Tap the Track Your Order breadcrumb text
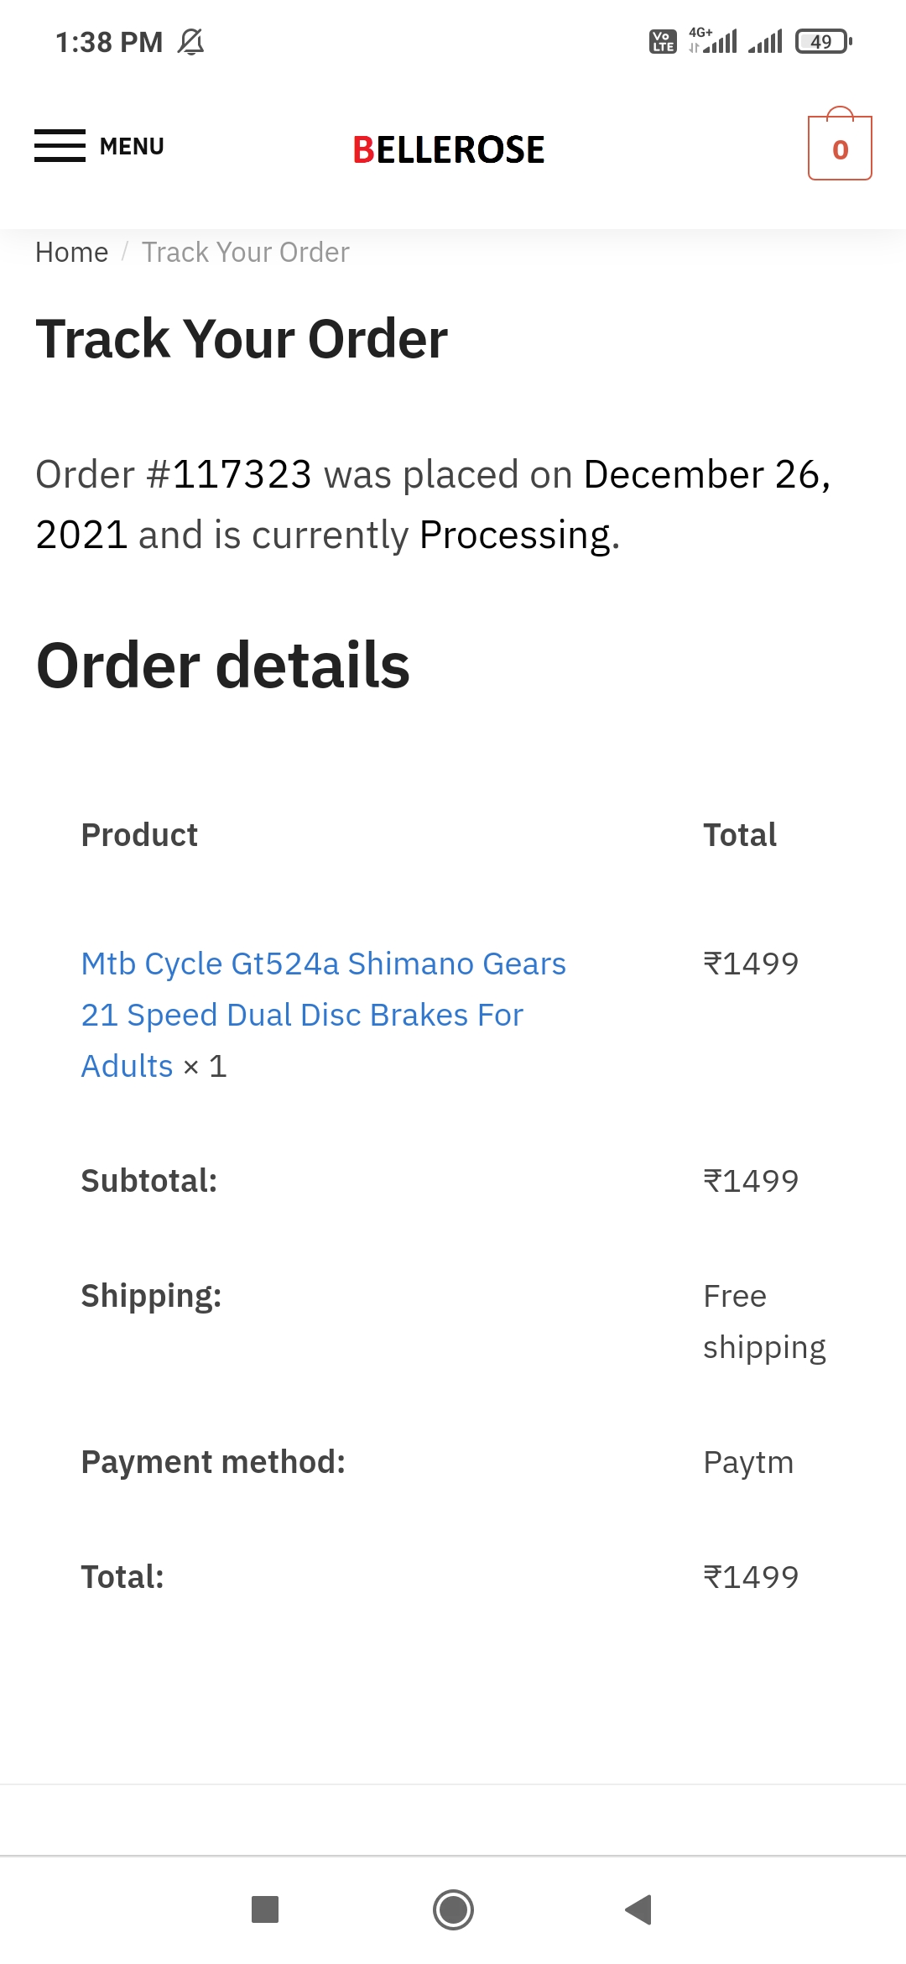The height and width of the screenshot is (1964, 906). pyautogui.click(x=245, y=253)
